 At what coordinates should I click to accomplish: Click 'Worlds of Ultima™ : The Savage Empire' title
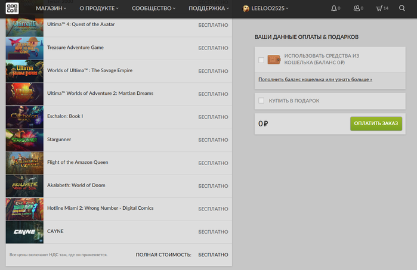coord(89,70)
